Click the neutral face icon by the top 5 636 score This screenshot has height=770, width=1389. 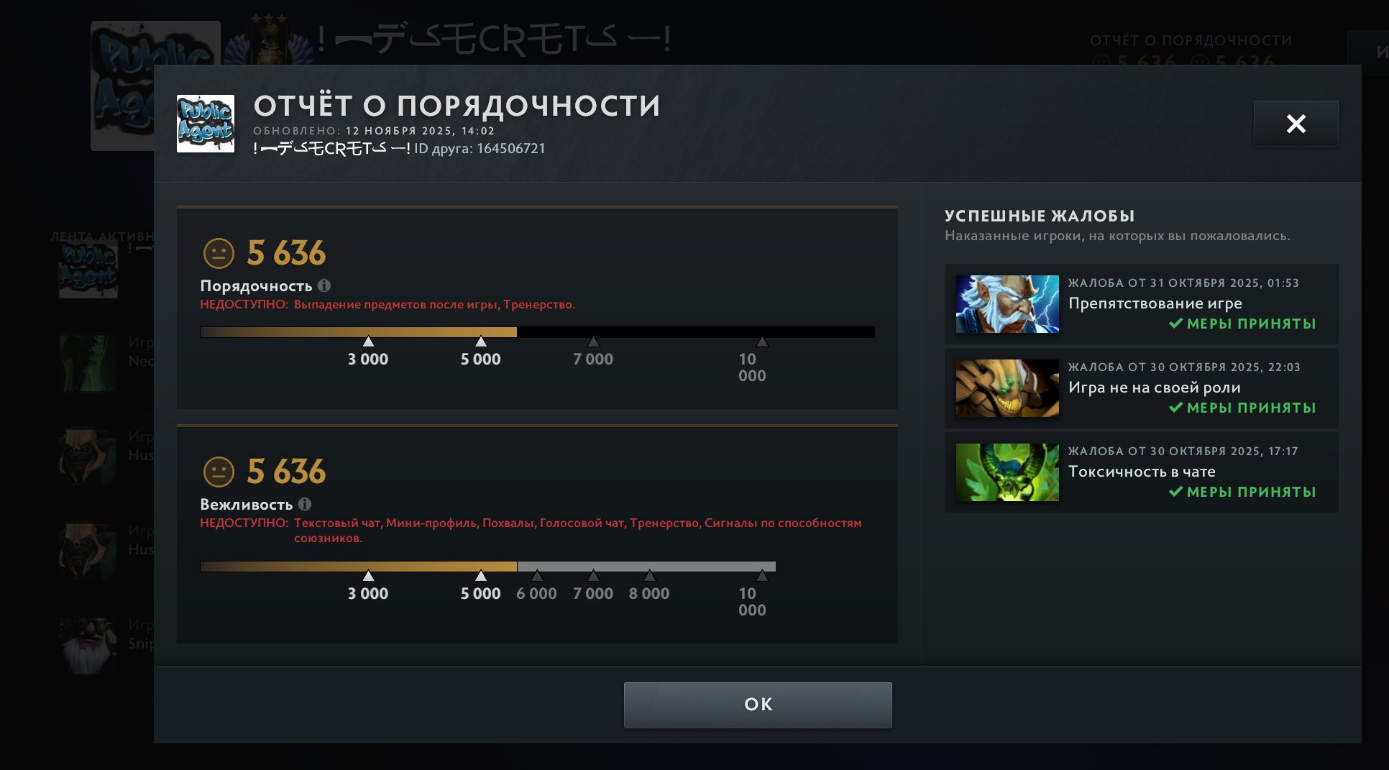pyautogui.click(x=219, y=253)
